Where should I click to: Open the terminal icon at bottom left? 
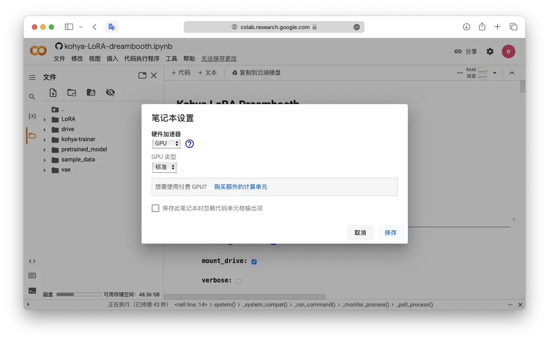(x=32, y=290)
